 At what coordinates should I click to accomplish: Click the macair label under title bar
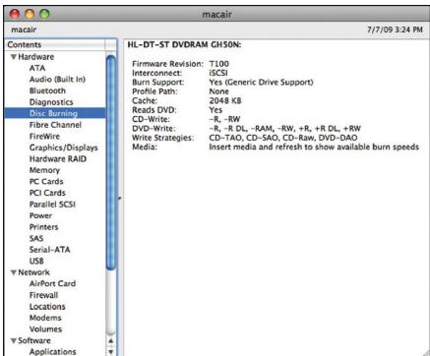[24, 30]
